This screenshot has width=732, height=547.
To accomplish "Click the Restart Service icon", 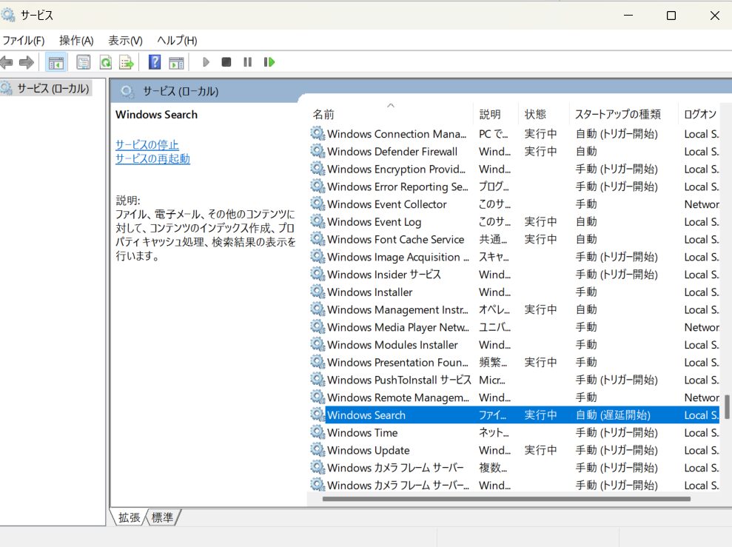I will point(269,62).
